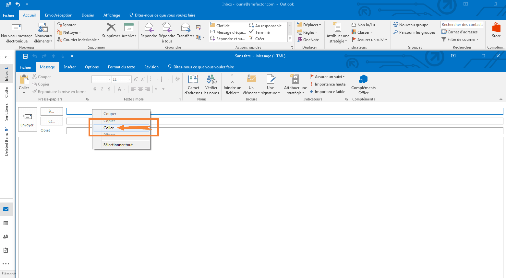Open Règles dropdown
Viewport: 506px width, 278px height.
tap(307, 32)
